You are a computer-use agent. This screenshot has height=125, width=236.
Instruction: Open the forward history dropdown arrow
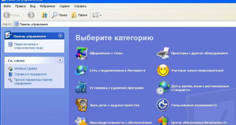click(x=38, y=15)
